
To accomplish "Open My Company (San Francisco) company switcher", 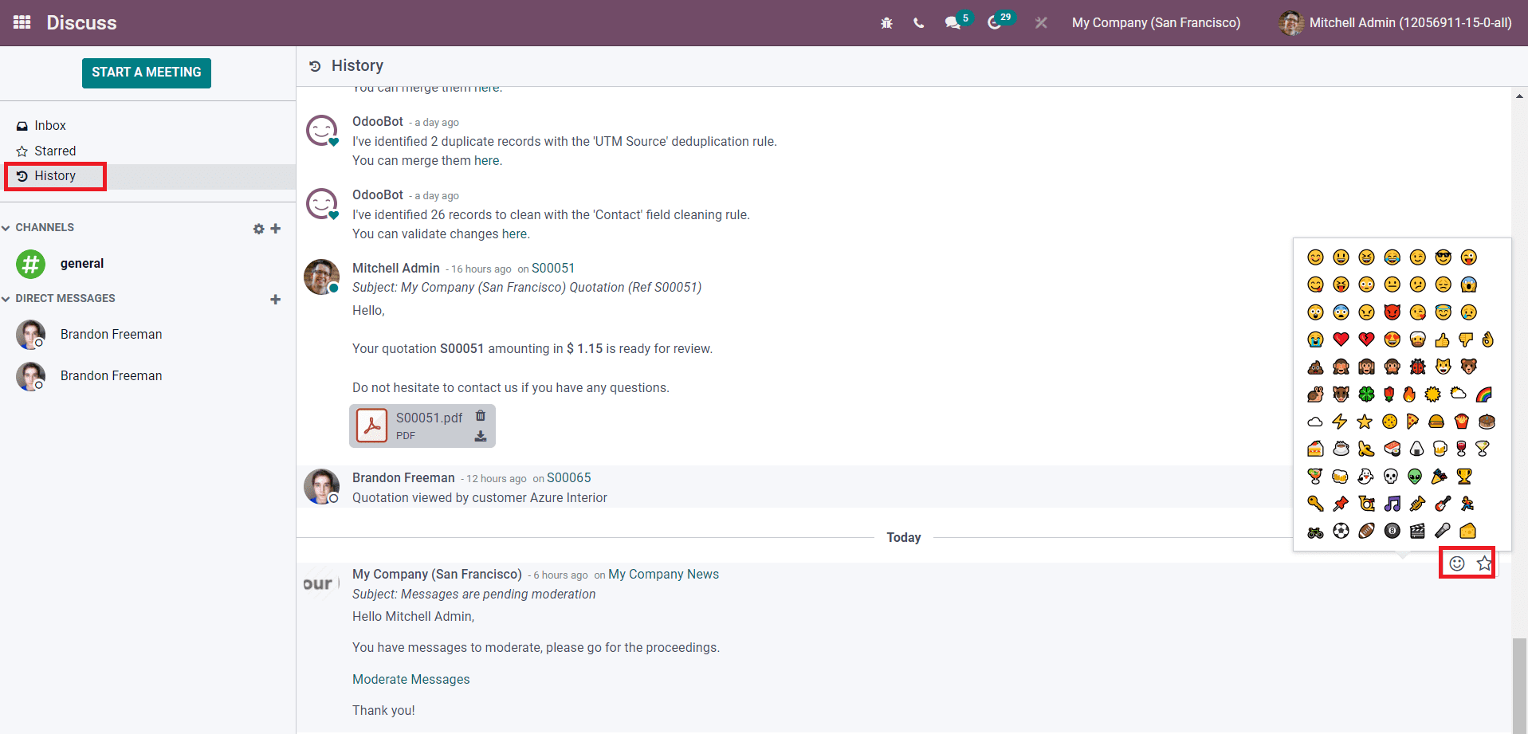I will [1156, 23].
